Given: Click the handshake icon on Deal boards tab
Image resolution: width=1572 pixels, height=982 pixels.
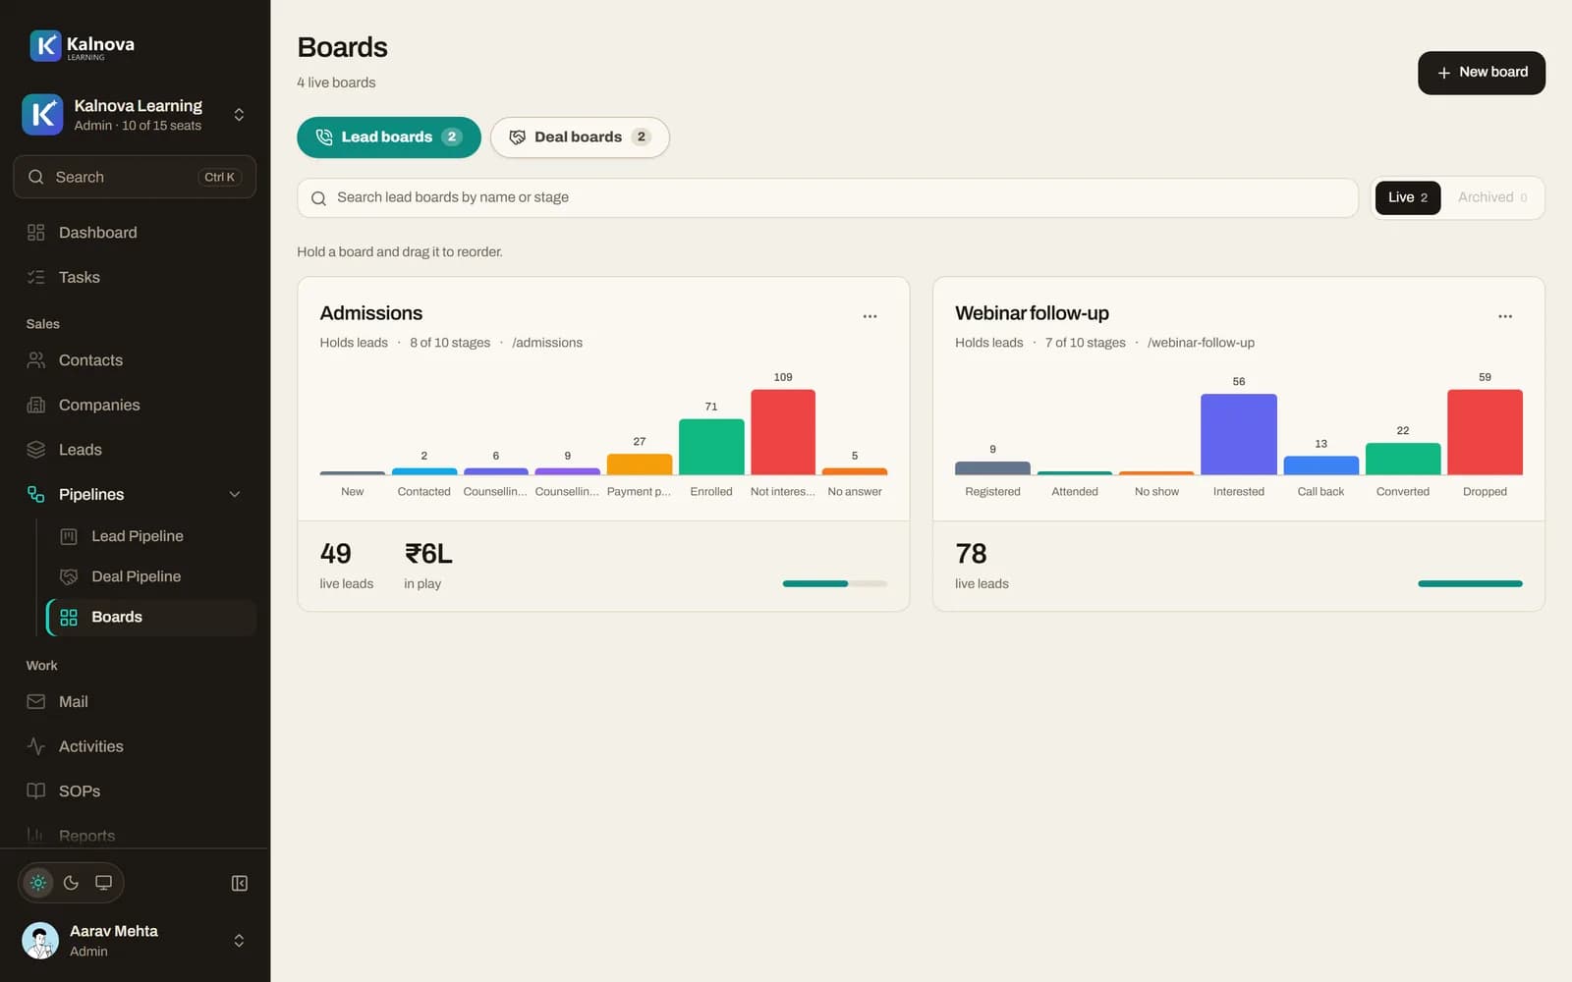Looking at the screenshot, I should [517, 137].
